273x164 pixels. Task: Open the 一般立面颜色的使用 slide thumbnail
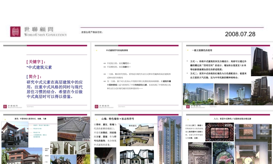pyautogui.click(x=228, y=76)
